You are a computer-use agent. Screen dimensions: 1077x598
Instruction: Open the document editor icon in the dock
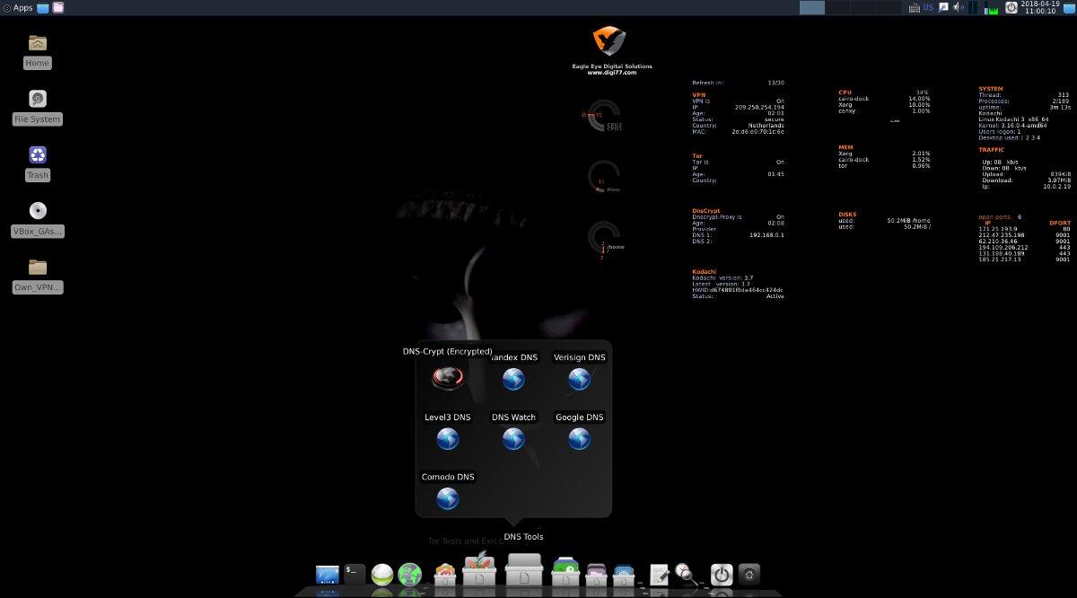(660, 573)
